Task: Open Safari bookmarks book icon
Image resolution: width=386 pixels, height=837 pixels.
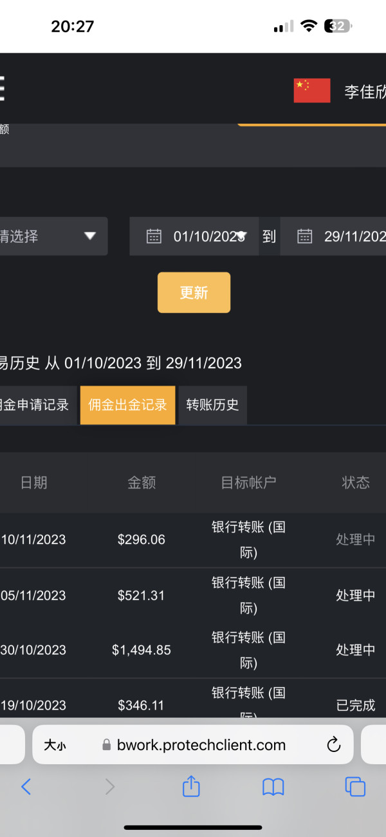Action: coord(273,786)
